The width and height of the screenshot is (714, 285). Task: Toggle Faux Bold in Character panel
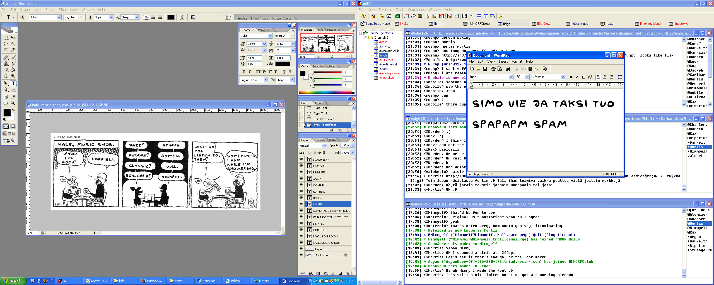click(244, 72)
